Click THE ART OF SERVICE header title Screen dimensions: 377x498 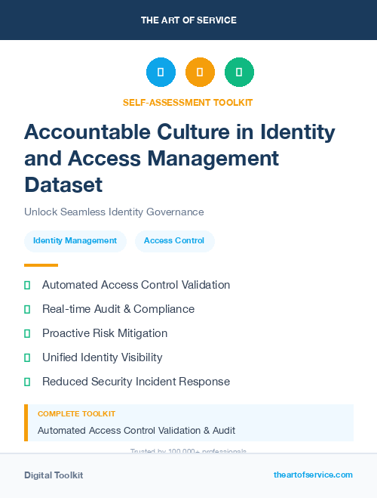[188, 20]
